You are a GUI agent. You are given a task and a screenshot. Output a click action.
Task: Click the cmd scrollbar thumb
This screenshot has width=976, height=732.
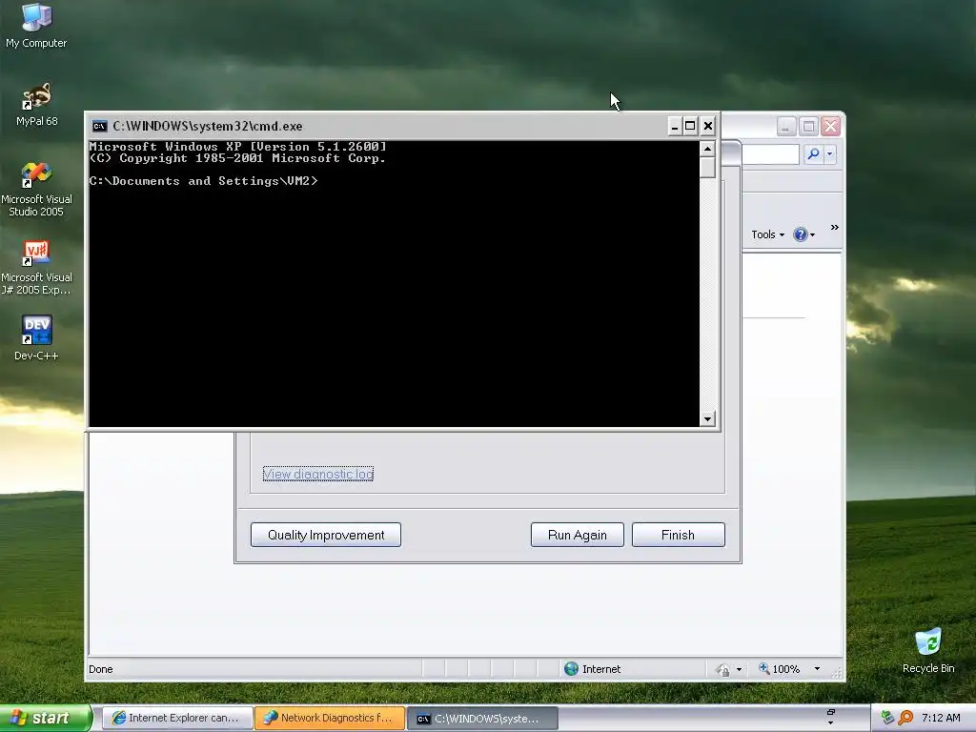tap(707, 168)
